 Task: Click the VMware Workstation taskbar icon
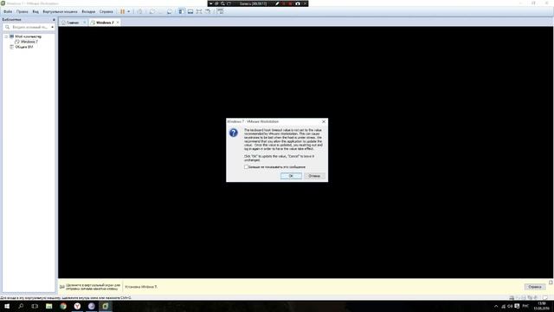click(x=106, y=306)
